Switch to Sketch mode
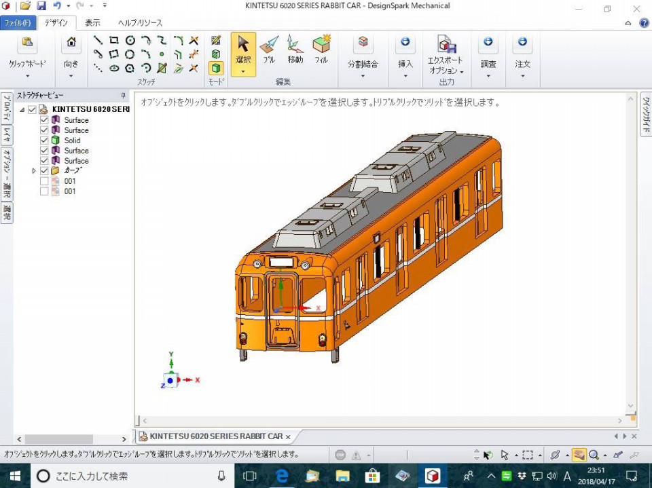652x488 pixels. 216,40
